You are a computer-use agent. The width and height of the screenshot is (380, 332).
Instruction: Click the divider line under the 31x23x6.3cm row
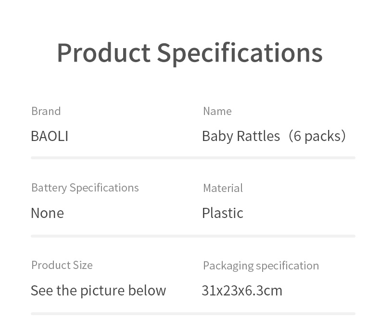click(x=192, y=314)
